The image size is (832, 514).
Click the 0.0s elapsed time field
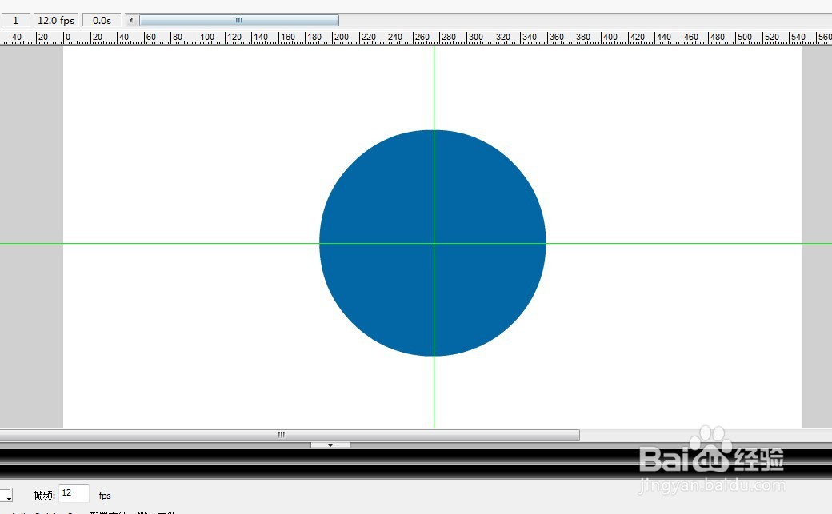point(102,21)
